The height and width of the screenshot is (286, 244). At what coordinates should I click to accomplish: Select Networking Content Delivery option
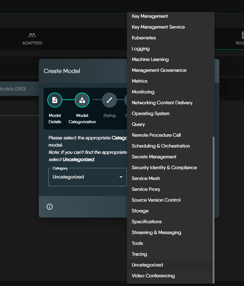coord(162,103)
